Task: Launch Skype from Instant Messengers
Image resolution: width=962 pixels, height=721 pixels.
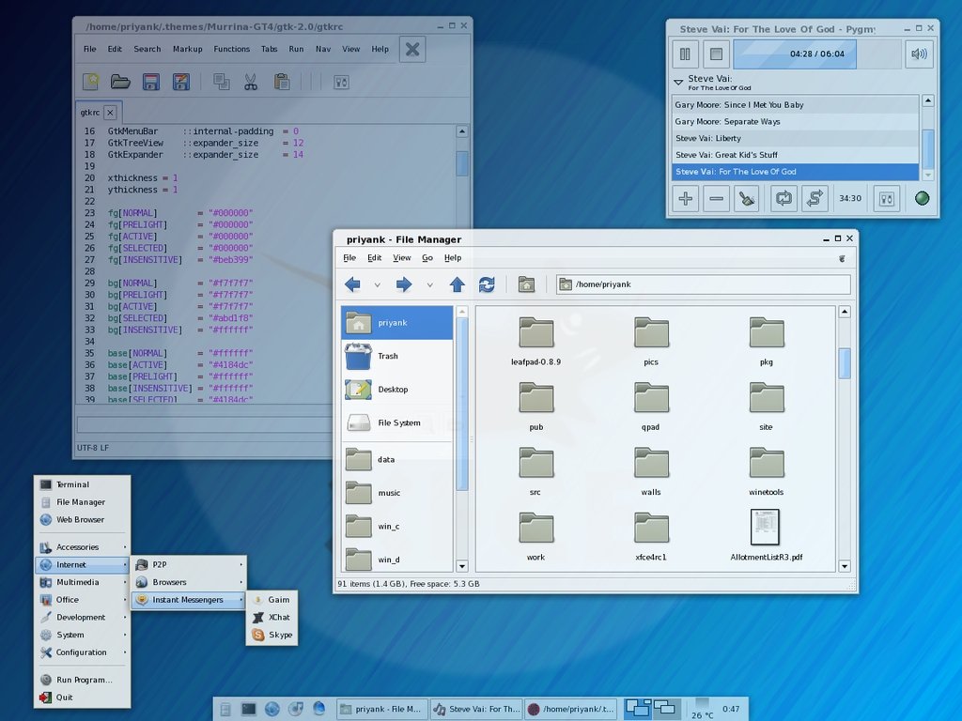Action: tap(272, 636)
